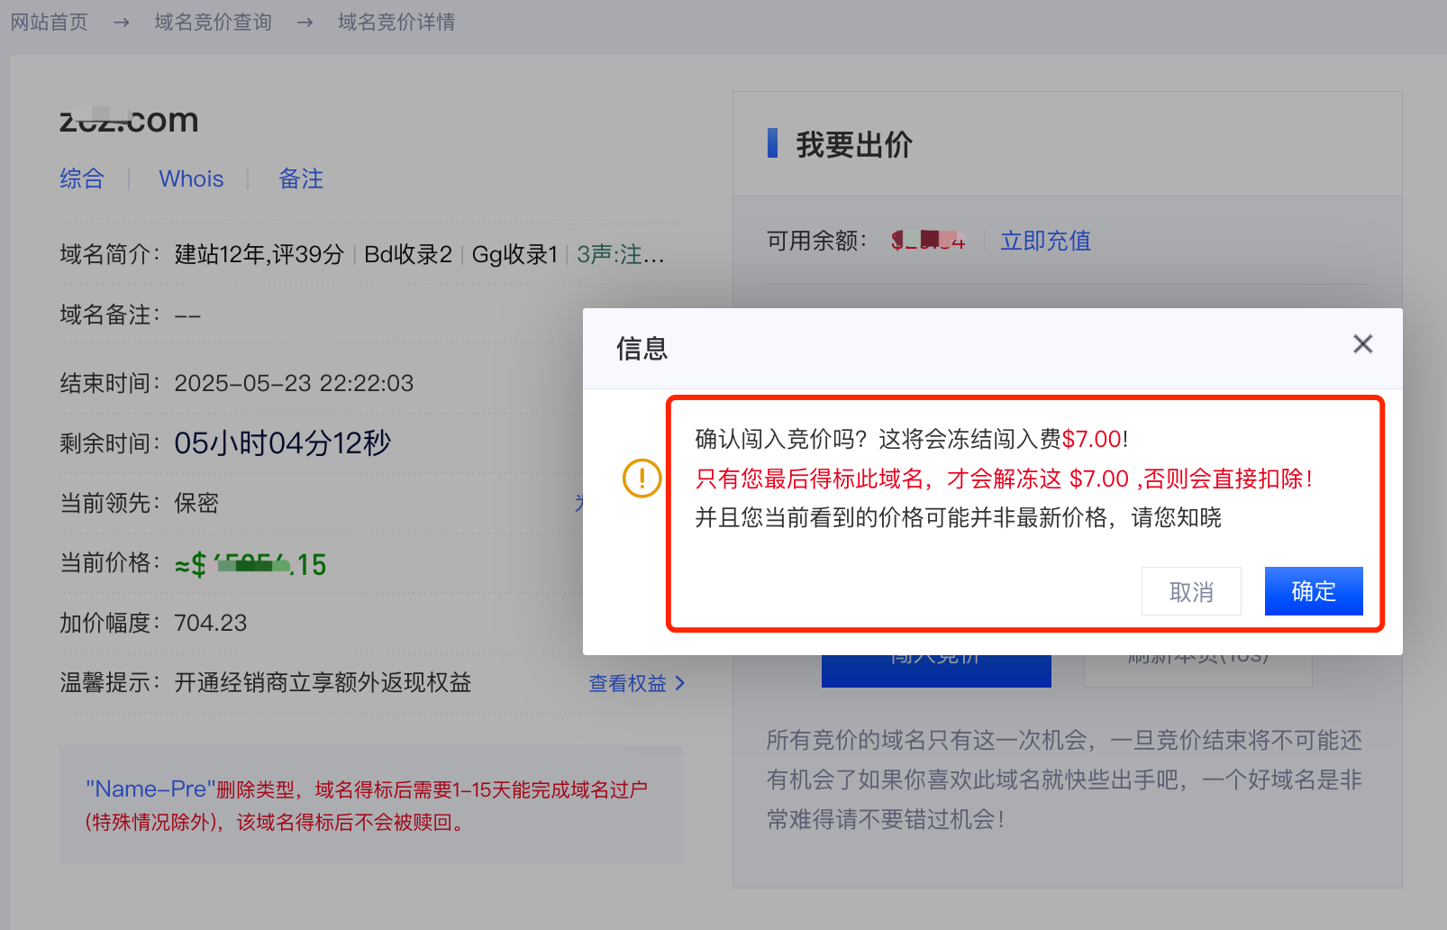Click the 可用余额 balance amount
Screen dimensions: 1447x930
928,241
